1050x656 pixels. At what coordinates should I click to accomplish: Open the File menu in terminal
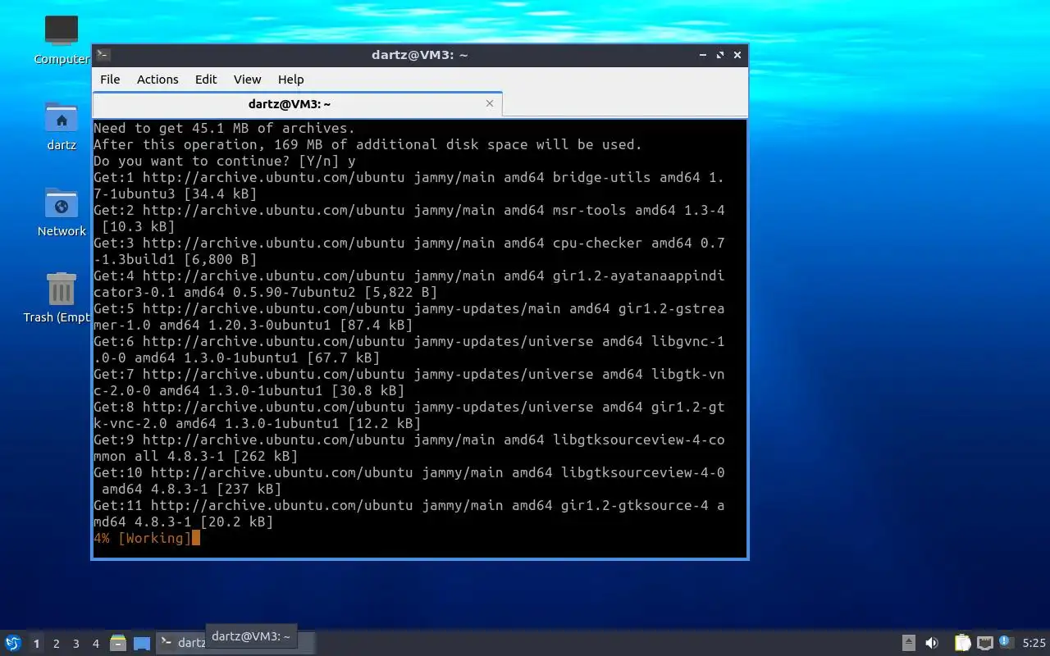(110, 80)
